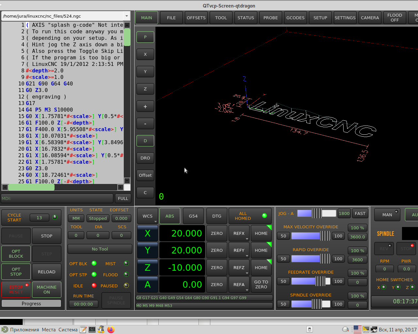Click ZERO for the X axis
This screenshot has width=418, height=334.
click(x=217, y=233)
